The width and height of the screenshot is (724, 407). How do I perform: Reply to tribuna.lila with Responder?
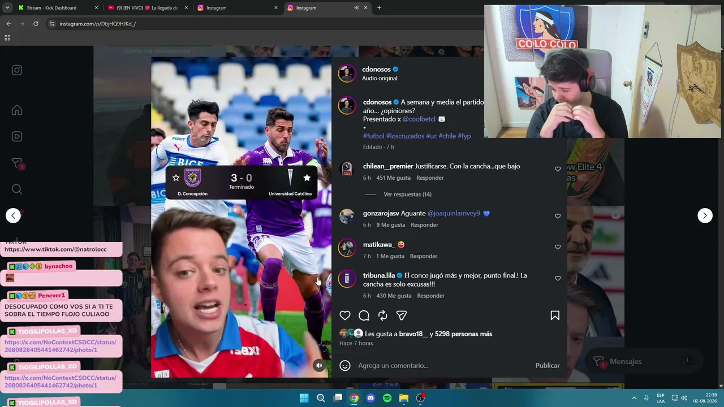coord(431,296)
